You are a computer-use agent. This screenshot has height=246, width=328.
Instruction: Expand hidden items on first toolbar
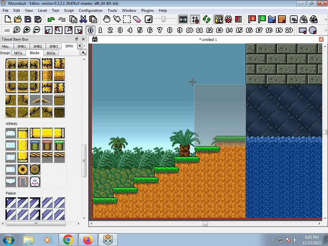click(325, 20)
